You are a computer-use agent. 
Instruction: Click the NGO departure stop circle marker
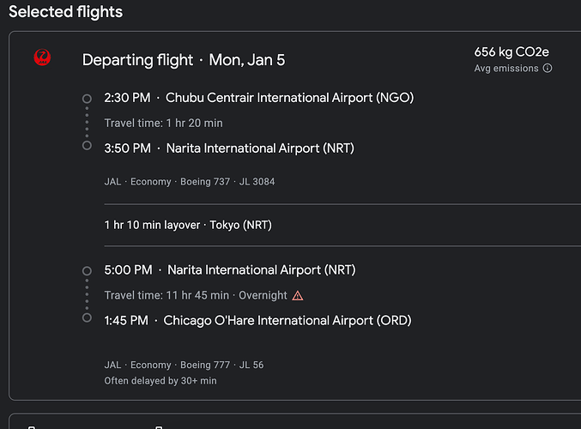pyautogui.click(x=87, y=99)
